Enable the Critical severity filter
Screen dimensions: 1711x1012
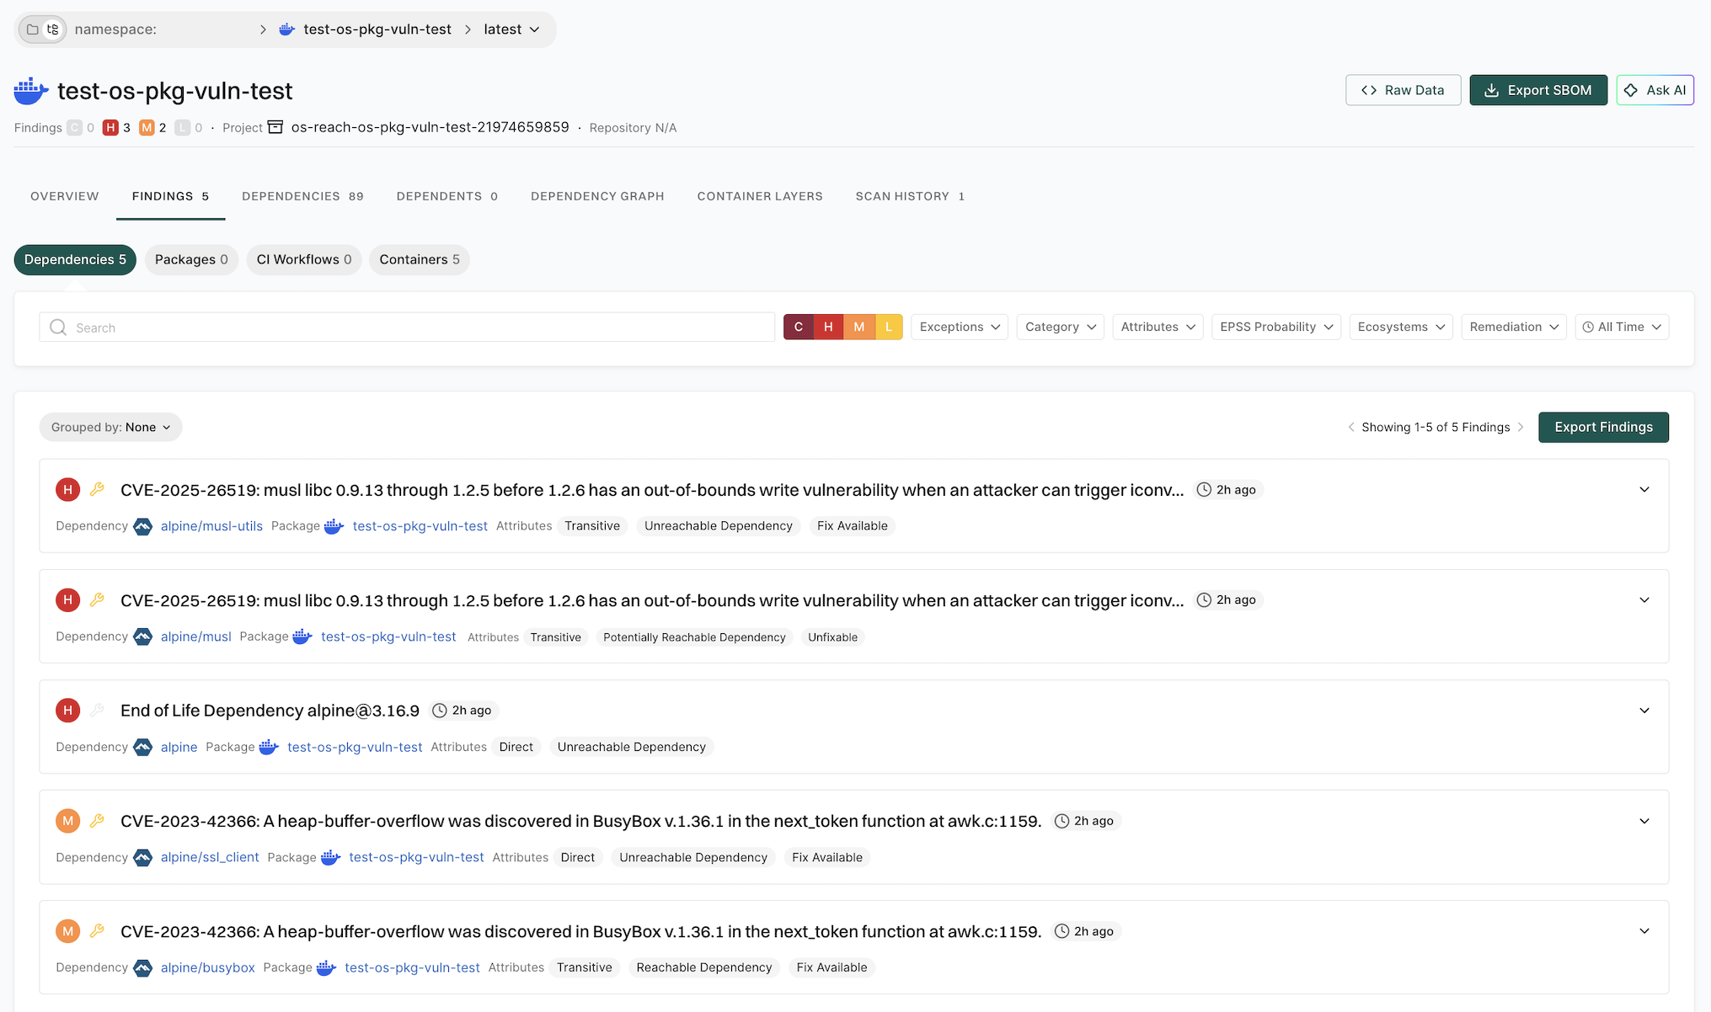tap(799, 327)
